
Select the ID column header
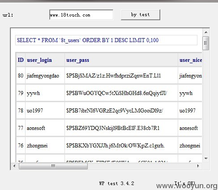click(21, 60)
